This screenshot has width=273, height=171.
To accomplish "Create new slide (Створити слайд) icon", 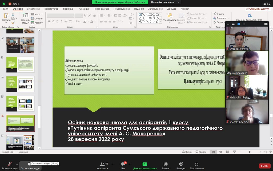I will [x=25, y=15].
